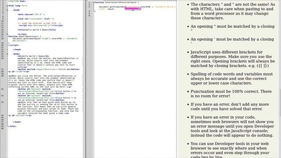The image size is (281, 158).
Task: Click bullet about spelling of code words
Action: pos(231,79)
